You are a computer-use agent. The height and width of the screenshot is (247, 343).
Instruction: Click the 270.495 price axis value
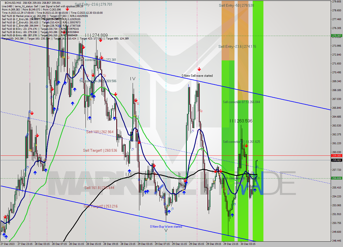click(x=337, y=72)
